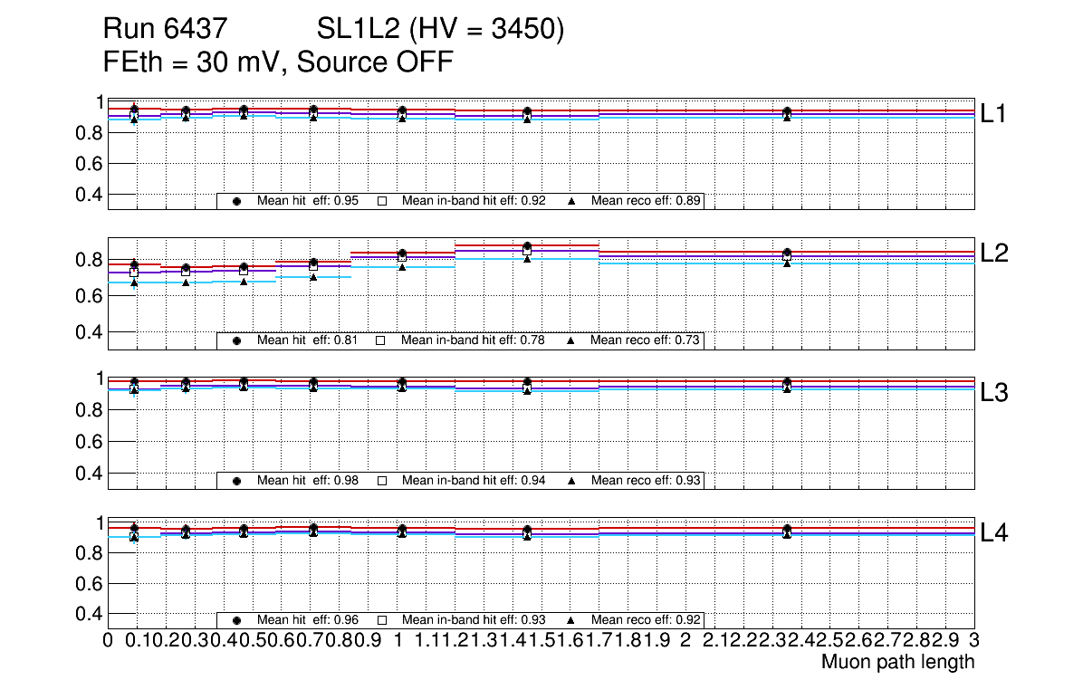Click the 'Muon path length' axis title

click(897, 662)
